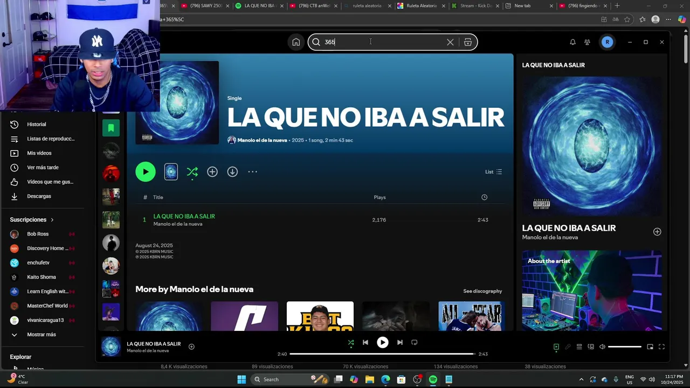The width and height of the screenshot is (690, 388).
Task: Open the play Queue icon
Action: point(579,347)
